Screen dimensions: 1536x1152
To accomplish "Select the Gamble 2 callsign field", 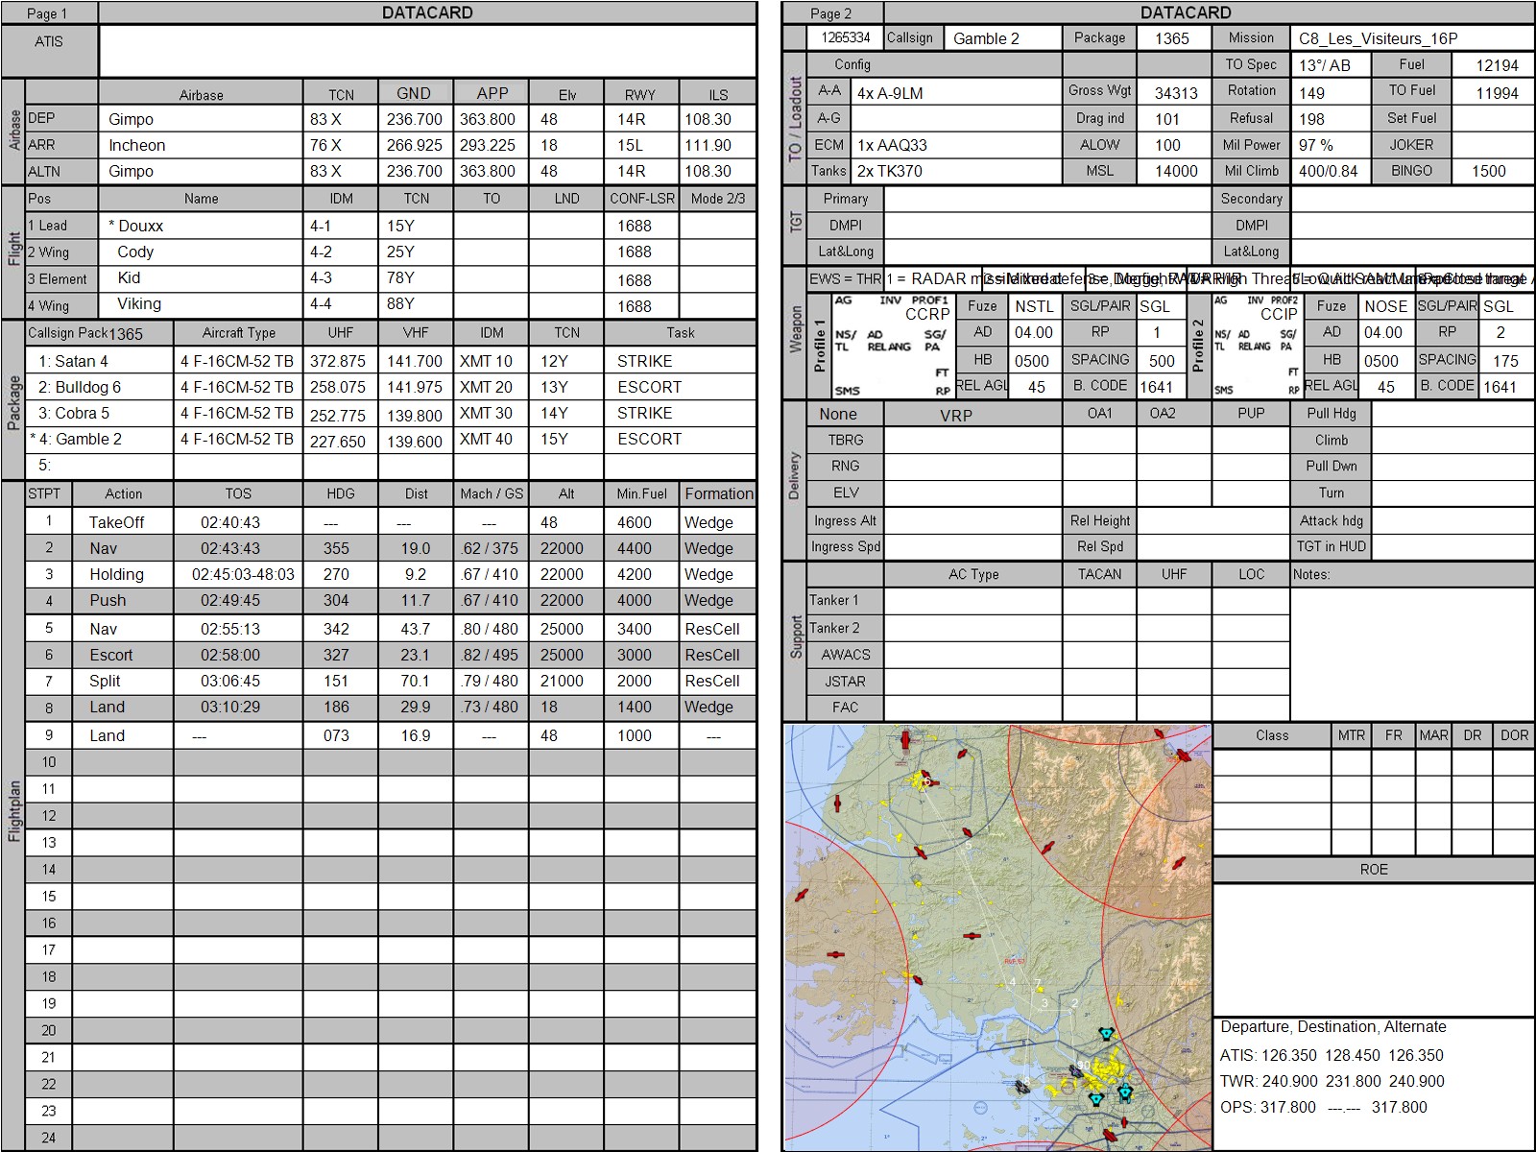I will (1002, 38).
